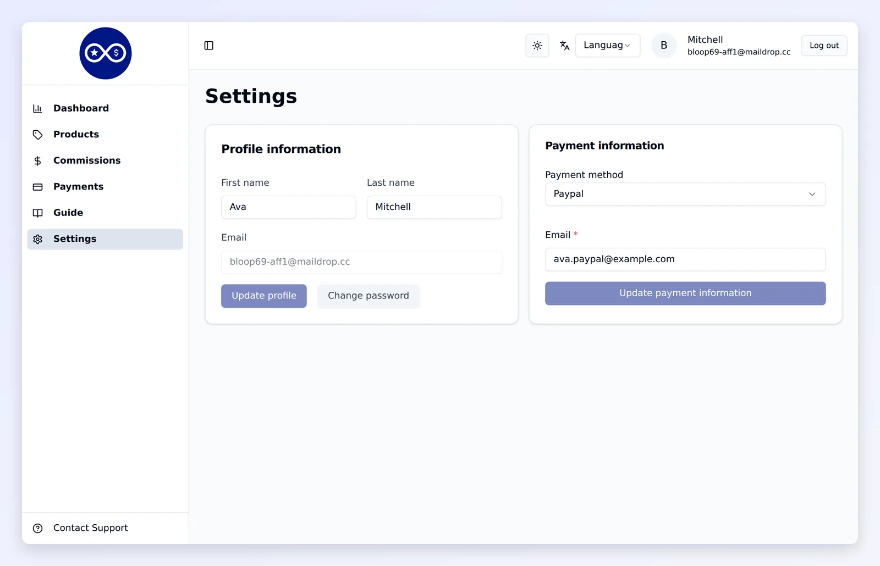This screenshot has width=880, height=566.
Task: Focus the Paypal email input field
Action: pyautogui.click(x=685, y=259)
